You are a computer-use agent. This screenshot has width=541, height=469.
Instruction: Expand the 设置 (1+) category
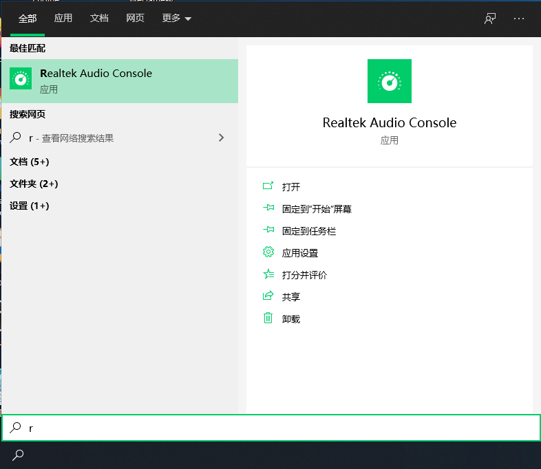30,206
